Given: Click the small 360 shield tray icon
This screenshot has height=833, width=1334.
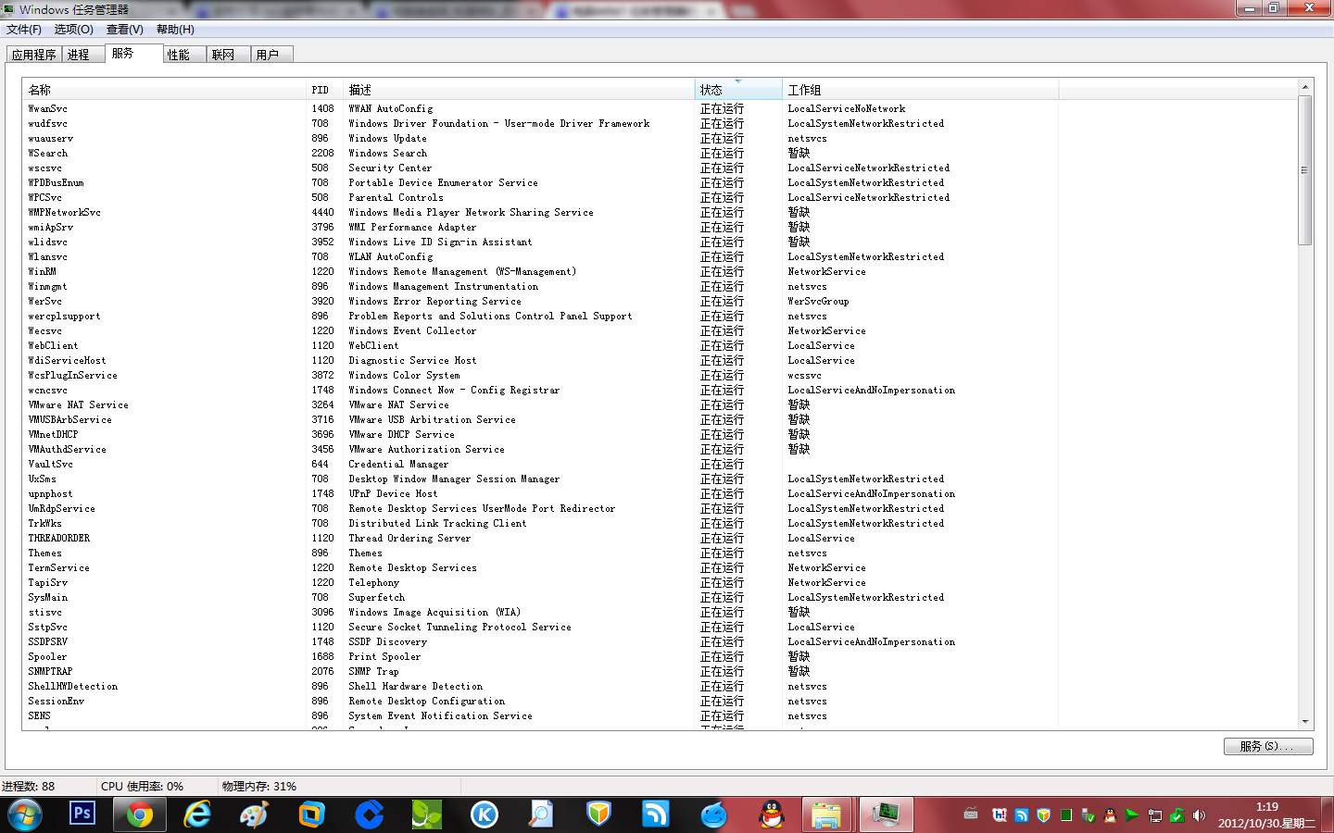Looking at the screenshot, I should tap(1043, 815).
